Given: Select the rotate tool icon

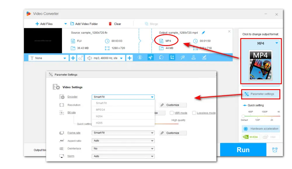Looking at the screenshot, I should click(161, 57).
